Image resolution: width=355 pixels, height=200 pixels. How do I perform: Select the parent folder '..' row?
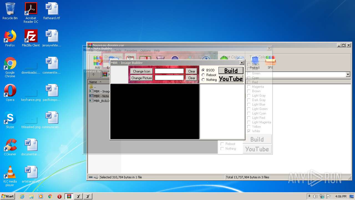93,87
